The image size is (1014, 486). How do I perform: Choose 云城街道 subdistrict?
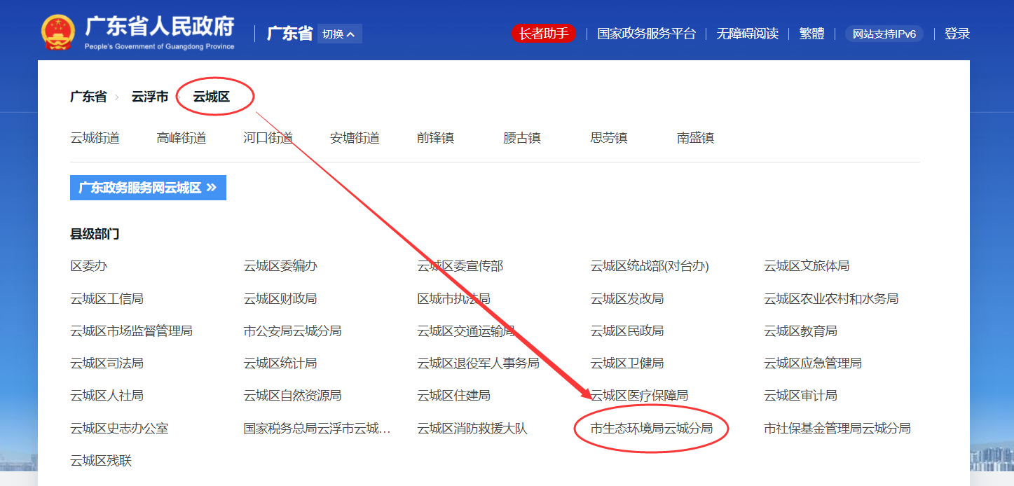tap(95, 138)
